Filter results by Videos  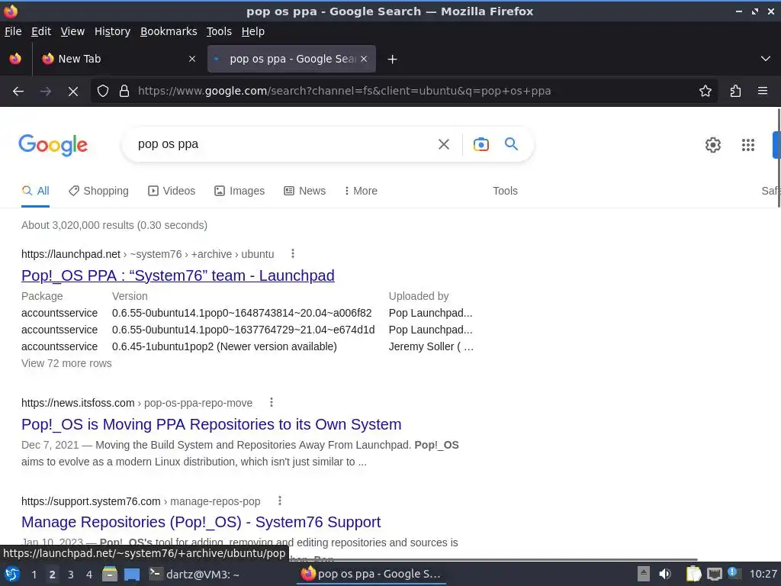[172, 191]
